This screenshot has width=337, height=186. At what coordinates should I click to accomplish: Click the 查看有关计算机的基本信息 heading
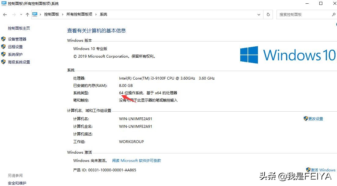(x=96, y=31)
